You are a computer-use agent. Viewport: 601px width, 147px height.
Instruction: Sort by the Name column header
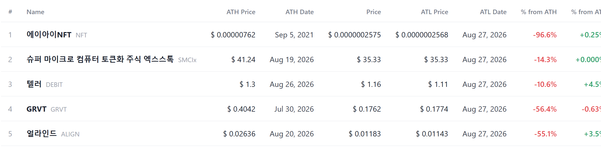(35, 12)
